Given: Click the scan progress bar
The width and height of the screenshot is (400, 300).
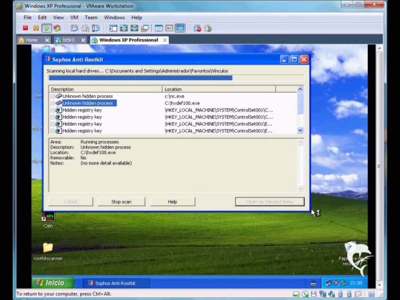Looking at the screenshot, I should (x=176, y=78).
